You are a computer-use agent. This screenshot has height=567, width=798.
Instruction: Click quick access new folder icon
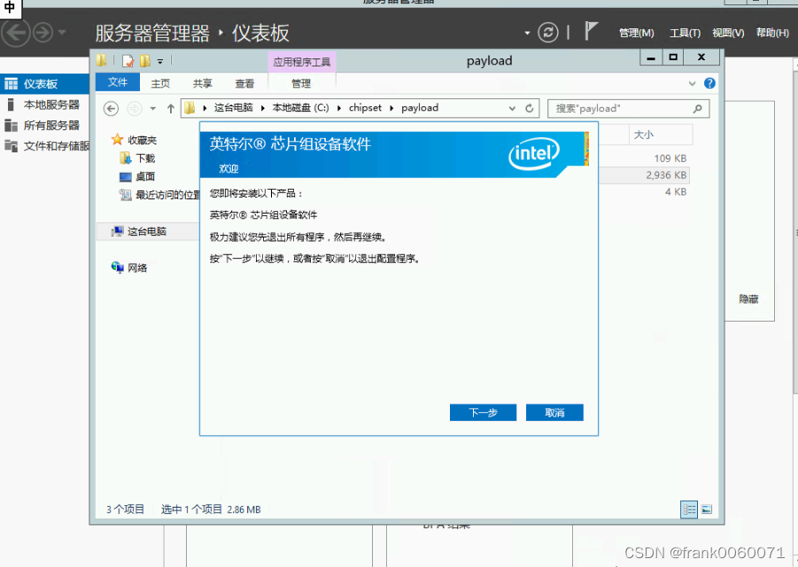point(145,61)
